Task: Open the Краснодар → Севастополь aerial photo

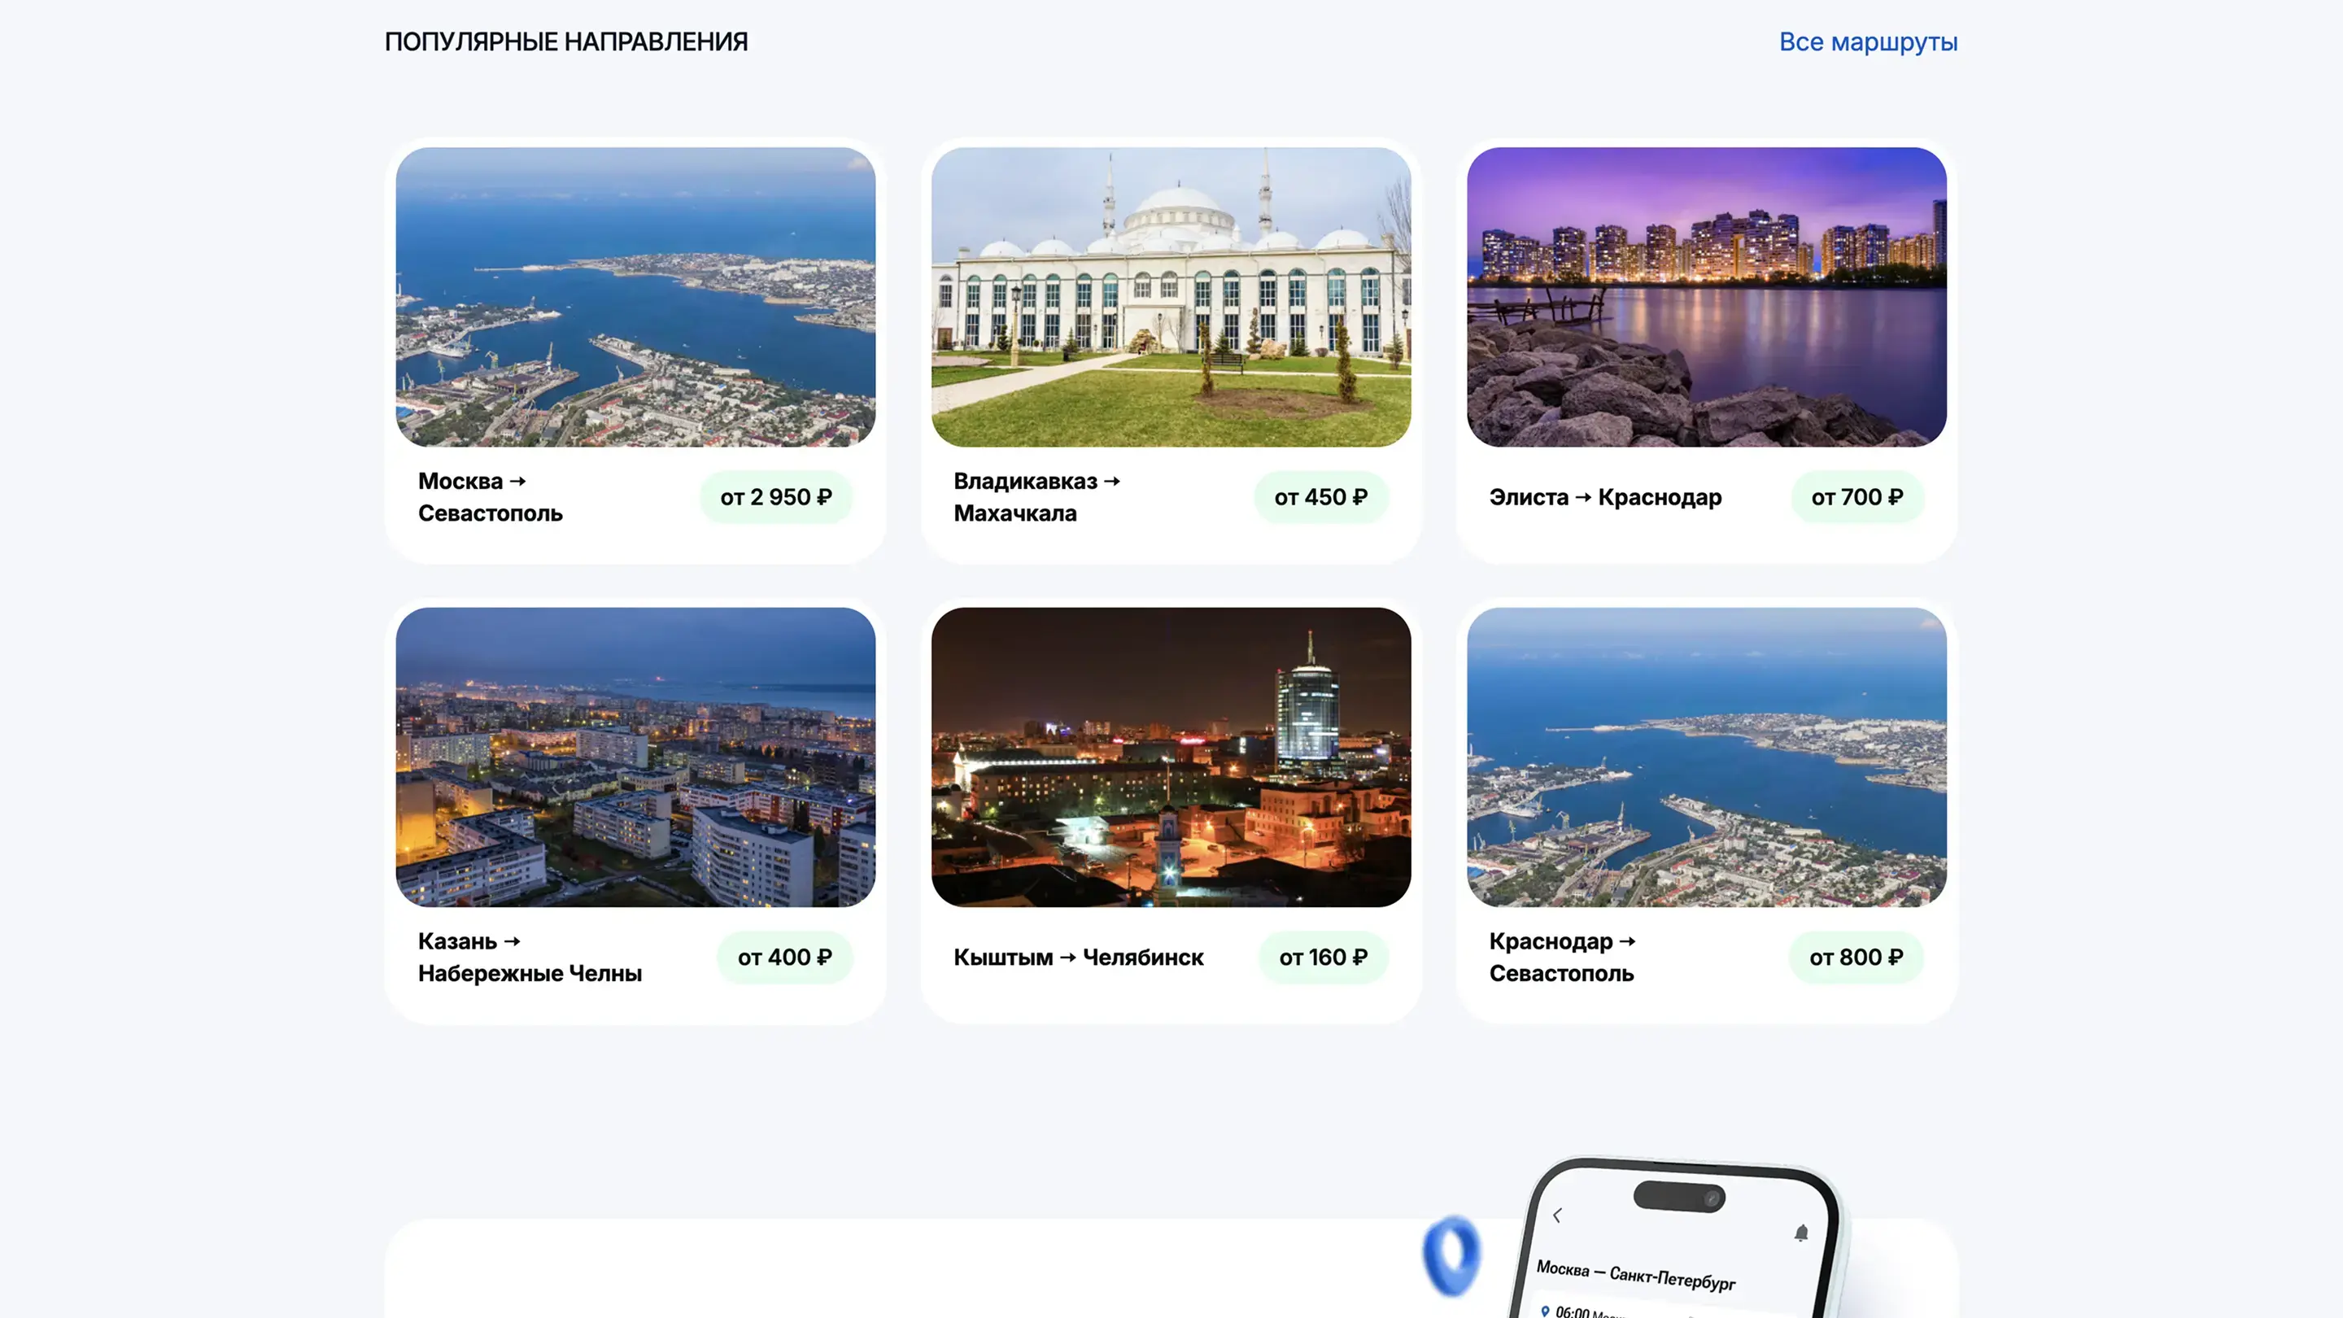Action: tap(1706, 757)
